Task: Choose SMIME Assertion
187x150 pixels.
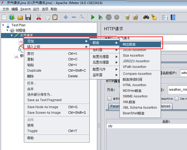Action: click(140, 96)
